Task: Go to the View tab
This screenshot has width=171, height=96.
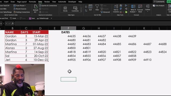Action: pos(54,2)
